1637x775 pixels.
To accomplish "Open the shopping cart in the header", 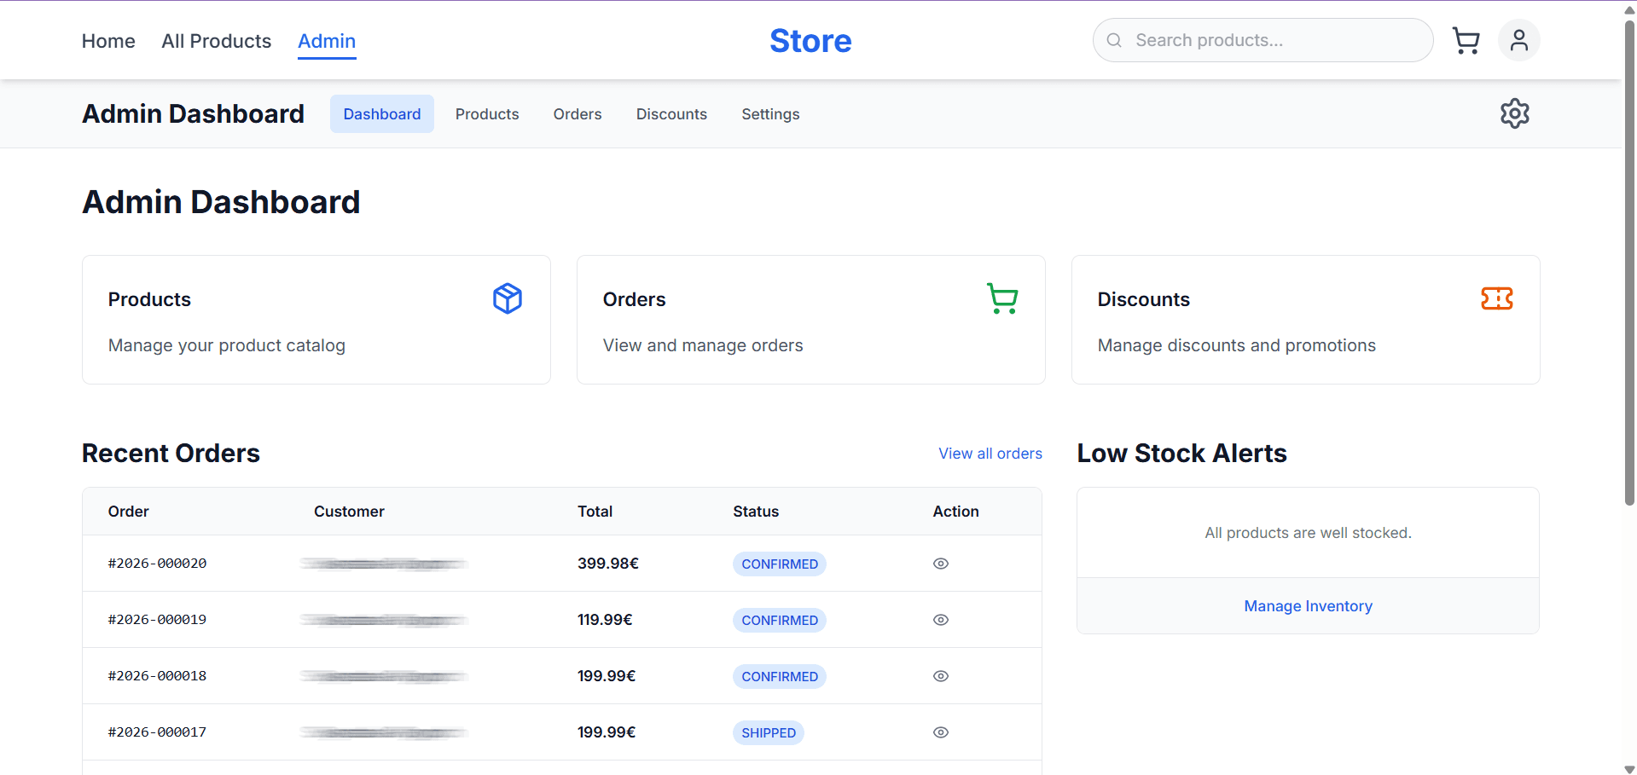I will [1466, 40].
